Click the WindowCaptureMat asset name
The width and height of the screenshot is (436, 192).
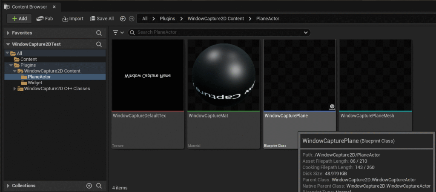[209, 116]
